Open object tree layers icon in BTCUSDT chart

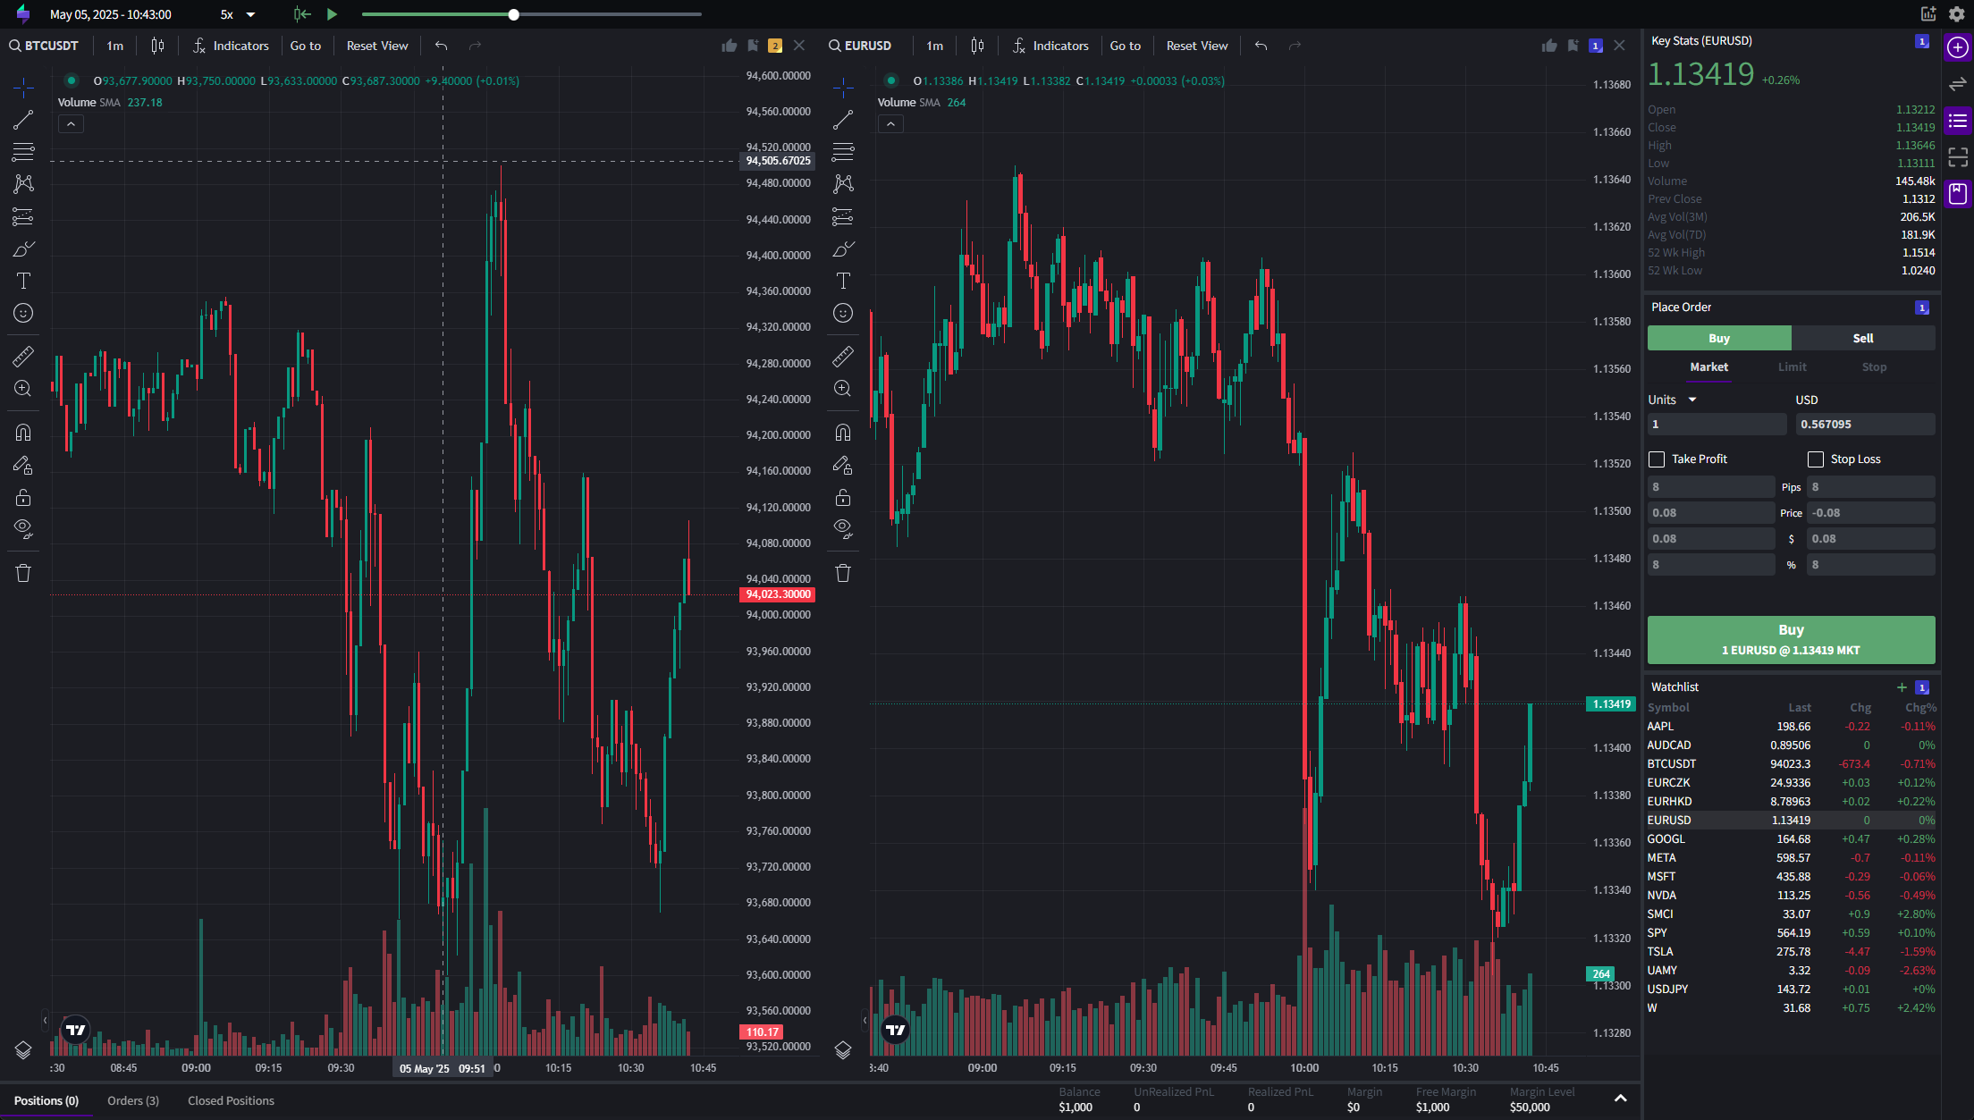pyautogui.click(x=23, y=1049)
